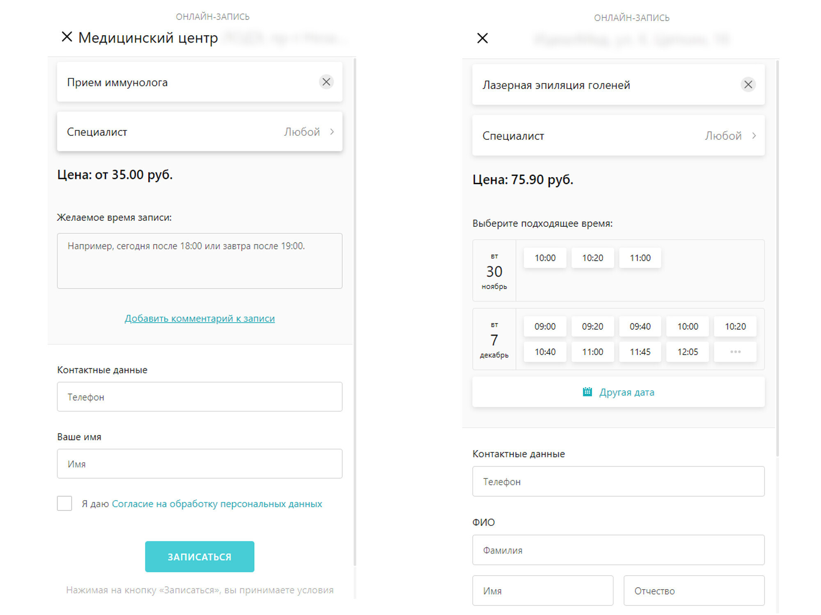The height and width of the screenshot is (615, 821).
Task: Expand the Специалист selector for immunologist appointment
Action: (x=200, y=132)
